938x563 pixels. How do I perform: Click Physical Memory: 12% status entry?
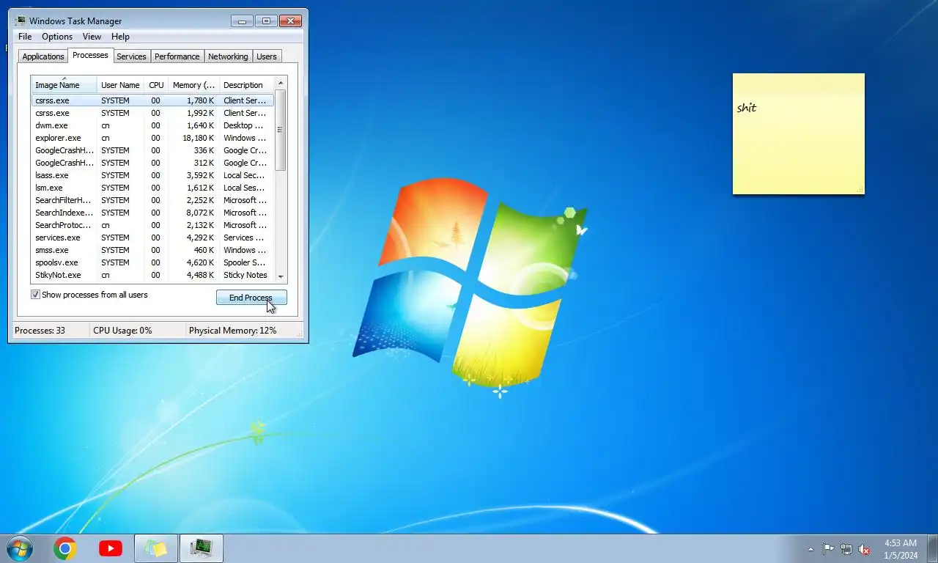coord(233,331)
